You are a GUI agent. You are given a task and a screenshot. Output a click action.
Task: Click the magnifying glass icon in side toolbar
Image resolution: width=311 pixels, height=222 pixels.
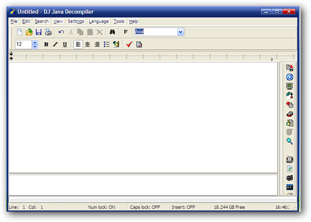(290, 141)
